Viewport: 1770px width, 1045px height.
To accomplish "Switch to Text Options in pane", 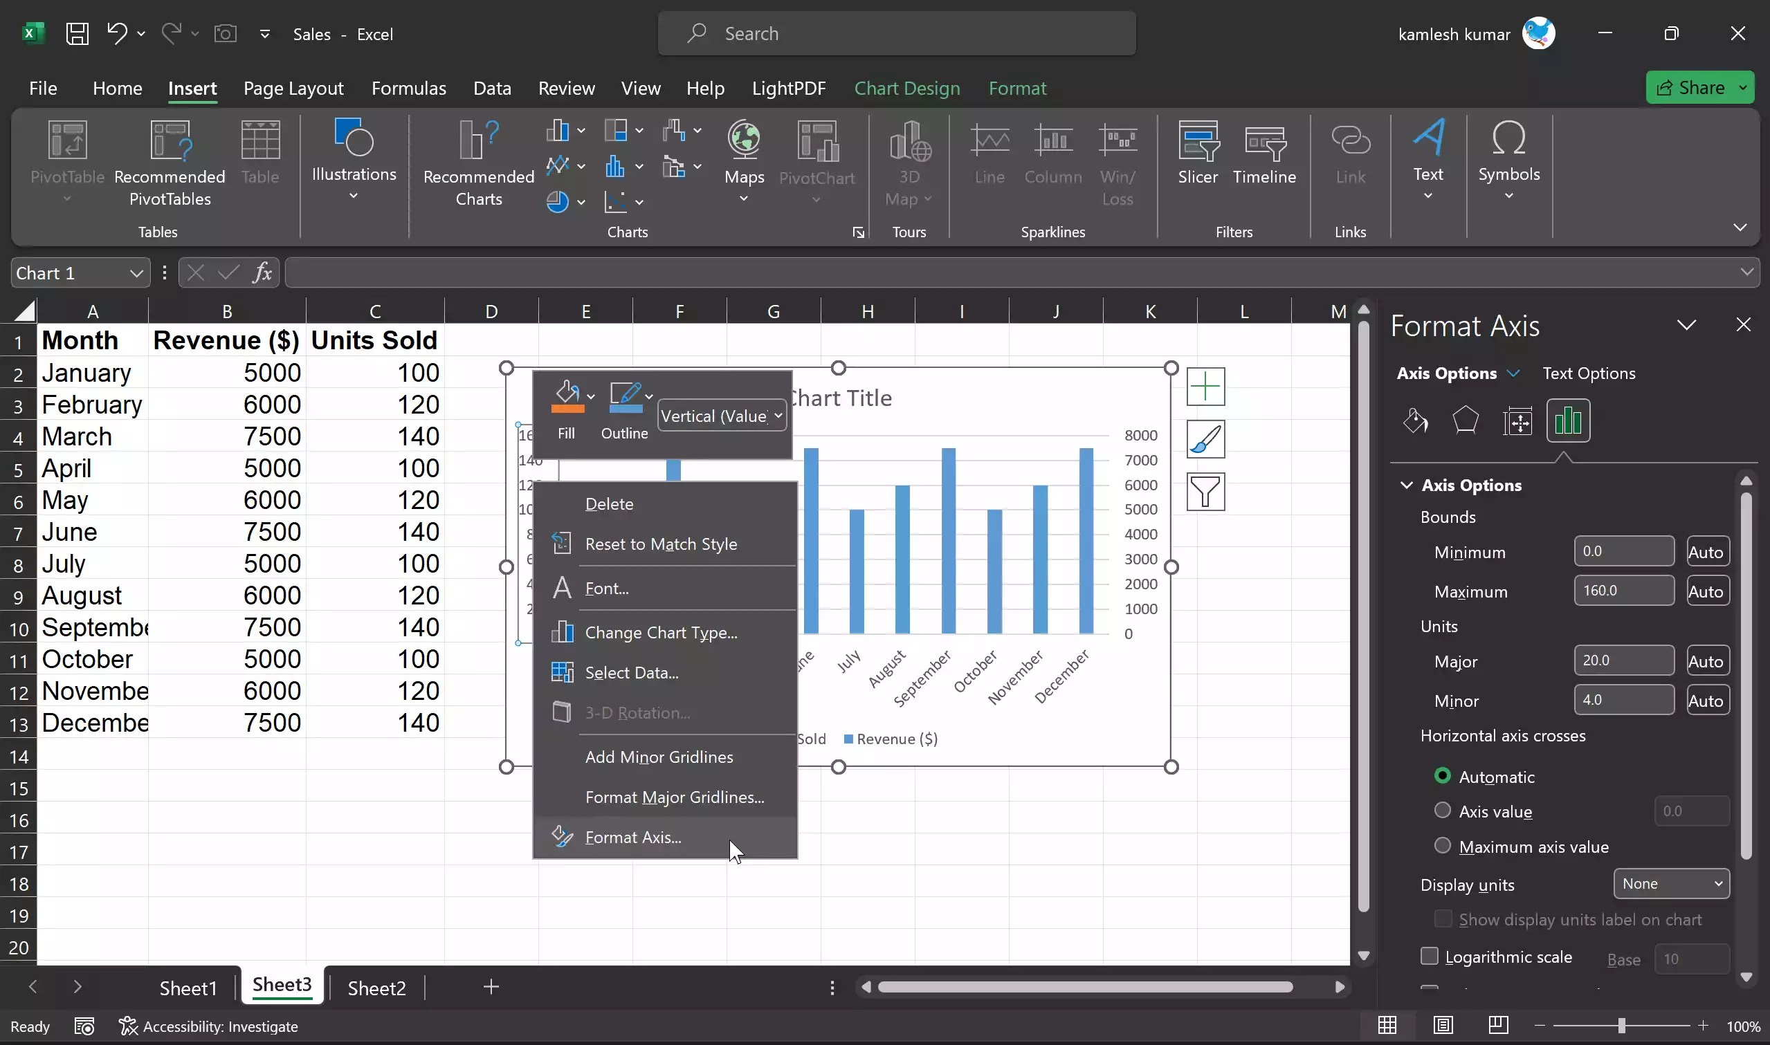I will coord(1588,373).
